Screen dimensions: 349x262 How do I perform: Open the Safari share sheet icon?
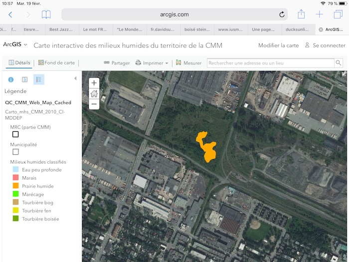301,14
